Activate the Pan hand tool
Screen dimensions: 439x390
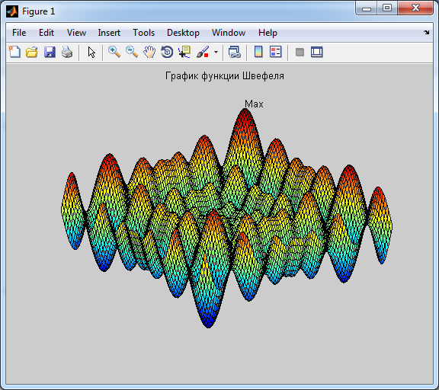(x=149, y=52)
